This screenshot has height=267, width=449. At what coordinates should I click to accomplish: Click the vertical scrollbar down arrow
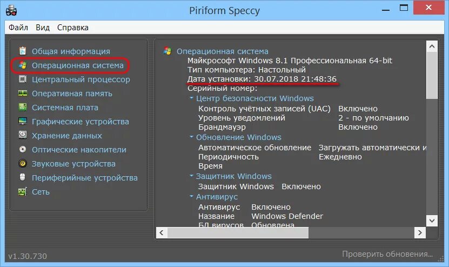click(x=432, y=221)
